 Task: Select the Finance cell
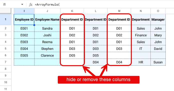(141, 35)
